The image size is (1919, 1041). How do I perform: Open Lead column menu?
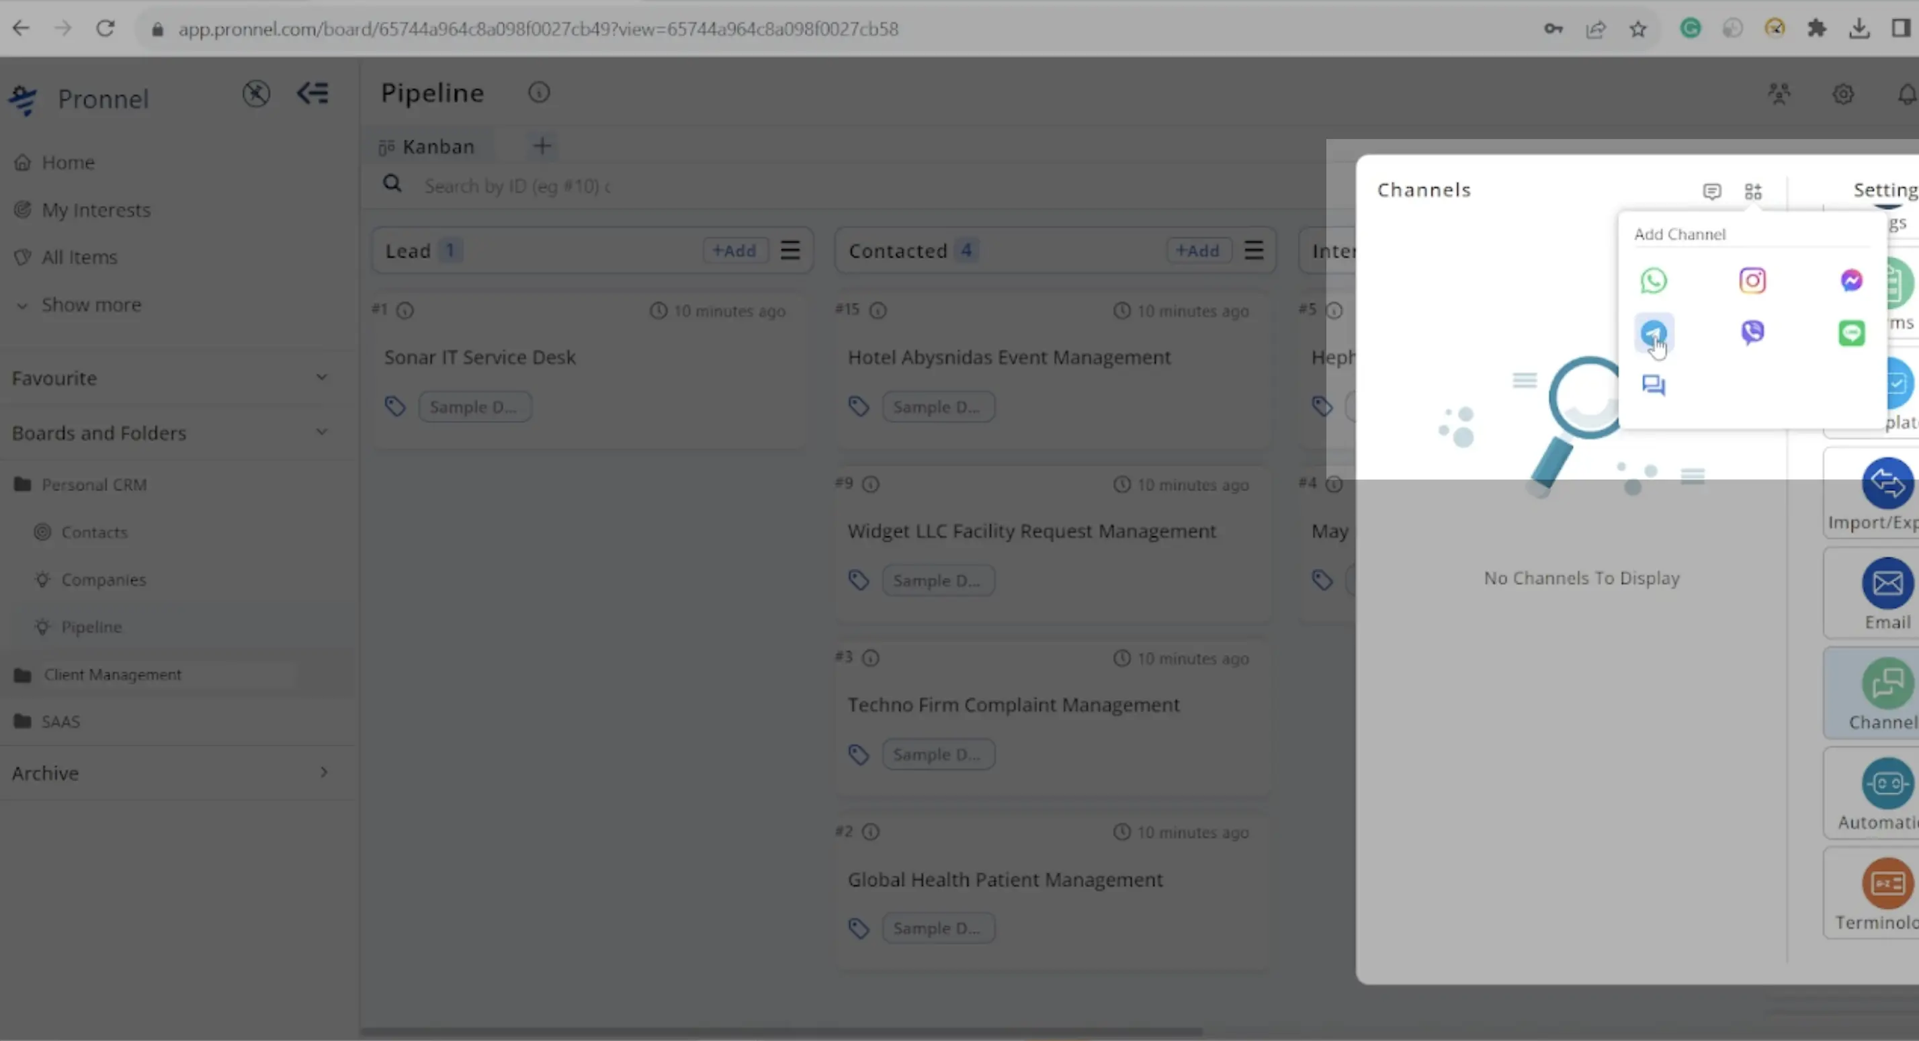pyautogui.click(x=790, y=251)
